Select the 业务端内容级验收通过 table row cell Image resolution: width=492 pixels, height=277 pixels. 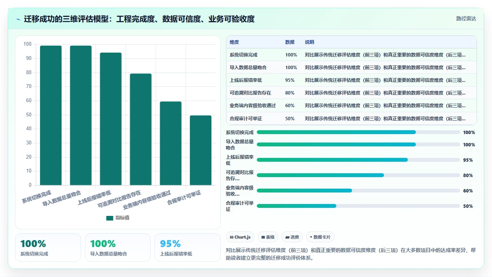[x=253, y=106]
